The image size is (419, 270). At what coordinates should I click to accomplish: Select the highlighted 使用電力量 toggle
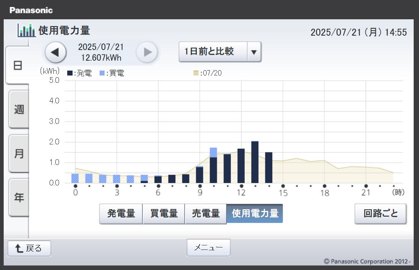255,214
